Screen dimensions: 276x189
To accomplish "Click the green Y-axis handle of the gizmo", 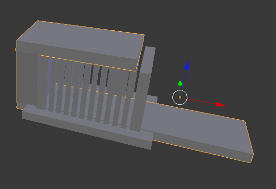I will click(180, 83).
